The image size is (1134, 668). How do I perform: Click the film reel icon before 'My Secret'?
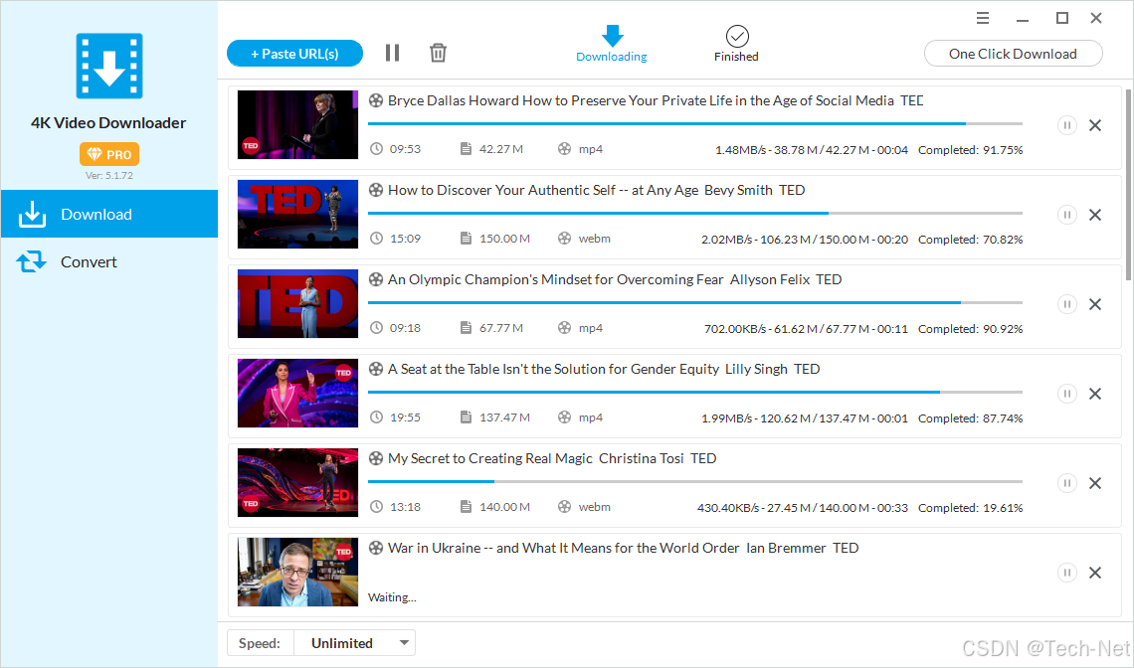pyautogui.click(x=375, y=458)
